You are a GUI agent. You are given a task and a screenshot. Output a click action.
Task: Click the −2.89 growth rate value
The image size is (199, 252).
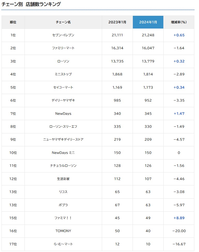[179, 74]
